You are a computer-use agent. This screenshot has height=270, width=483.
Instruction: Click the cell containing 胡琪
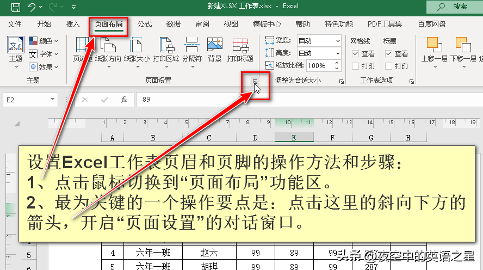pos(209,266)
